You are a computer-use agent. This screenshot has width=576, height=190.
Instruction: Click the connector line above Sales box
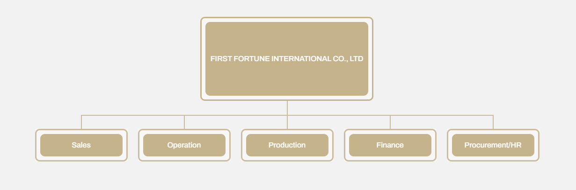[x=81, y=122]
